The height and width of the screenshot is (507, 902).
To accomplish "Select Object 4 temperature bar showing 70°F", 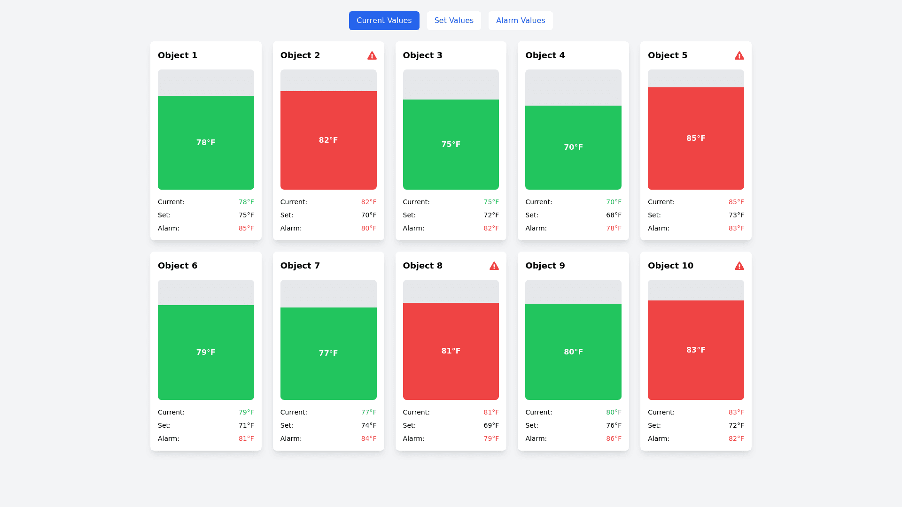I will [573, 147].
